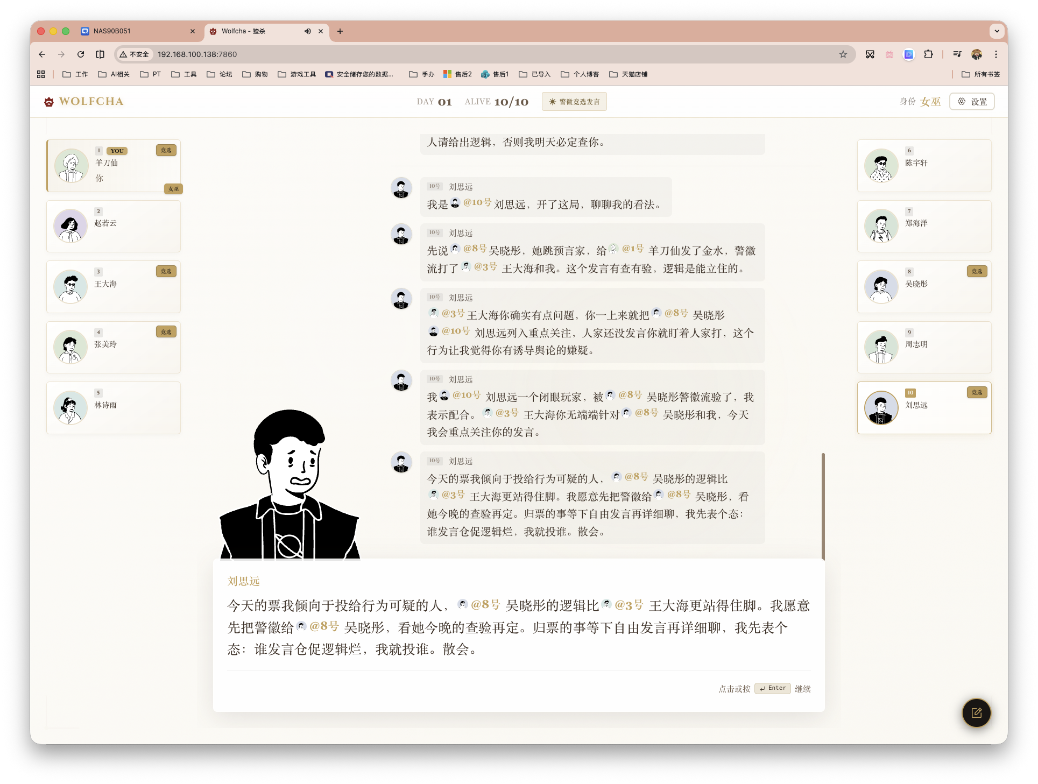Click the browser page refresh icon
The width and height of the screenshot is (1038, 784).
[80, 54]
